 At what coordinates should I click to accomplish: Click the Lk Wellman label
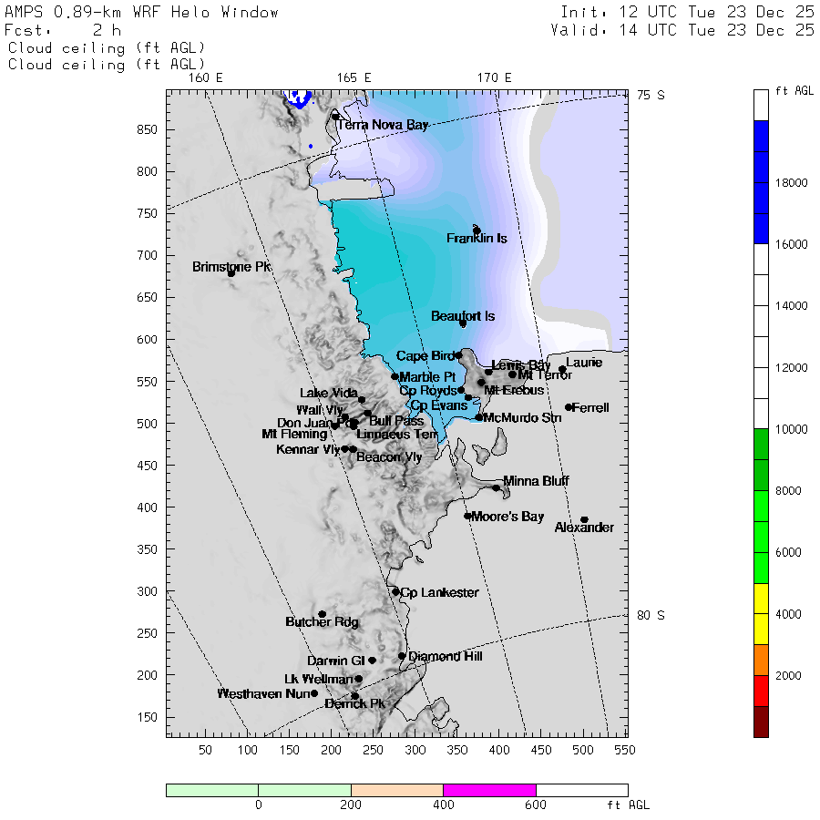pos(319,680)
